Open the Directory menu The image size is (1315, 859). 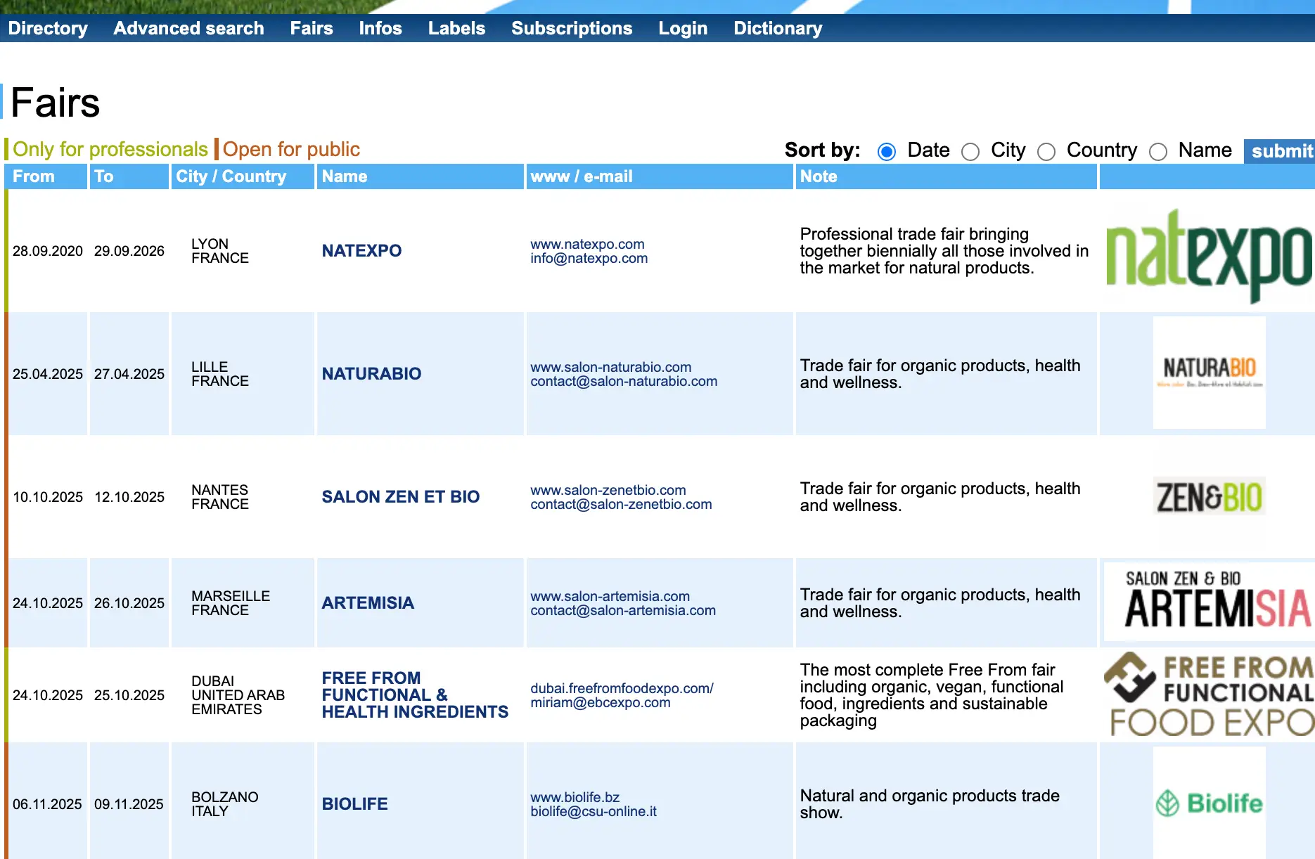tap(48, 28)
